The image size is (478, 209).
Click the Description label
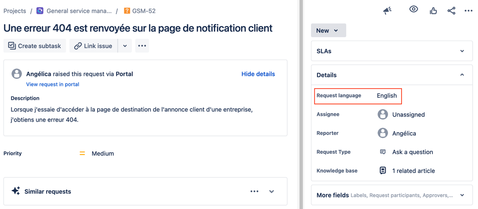(25, 98)
